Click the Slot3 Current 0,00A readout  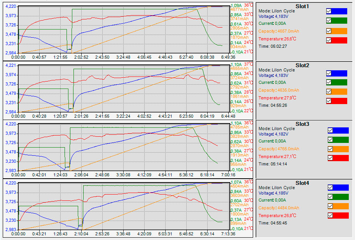(x=272, y=141)
